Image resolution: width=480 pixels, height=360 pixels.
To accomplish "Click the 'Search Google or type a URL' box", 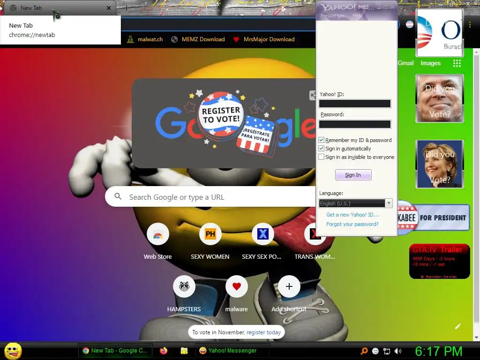I will 211,197.
